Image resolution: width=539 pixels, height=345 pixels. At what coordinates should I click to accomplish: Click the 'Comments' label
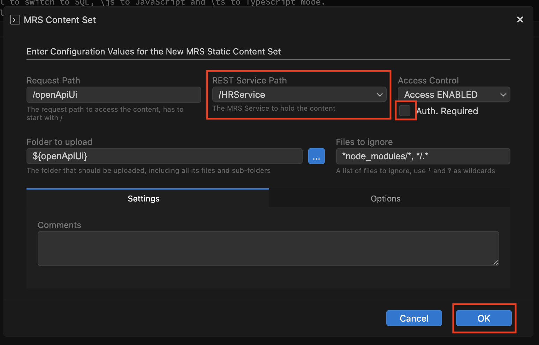59,225
